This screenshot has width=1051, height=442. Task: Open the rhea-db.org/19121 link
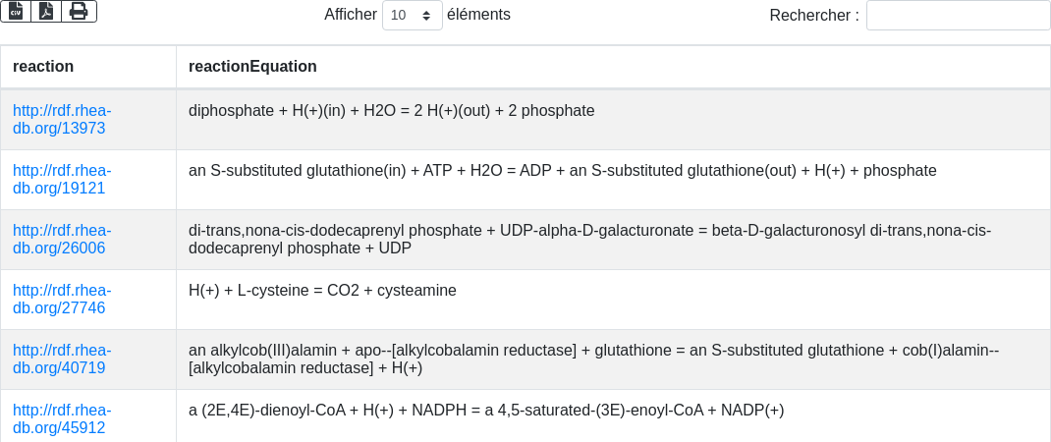coord(62,180)
